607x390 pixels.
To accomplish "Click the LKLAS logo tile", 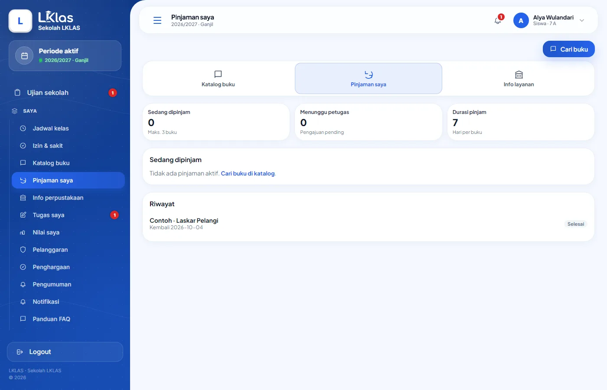I will (20, 21).
